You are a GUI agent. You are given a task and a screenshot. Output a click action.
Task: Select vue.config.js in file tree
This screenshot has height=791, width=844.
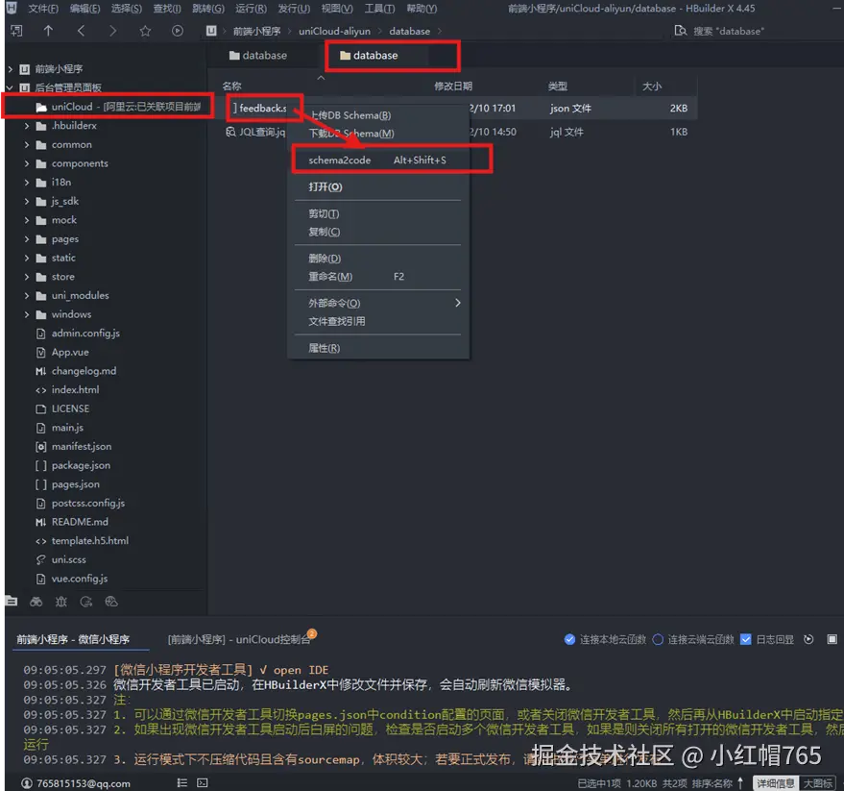80,579
